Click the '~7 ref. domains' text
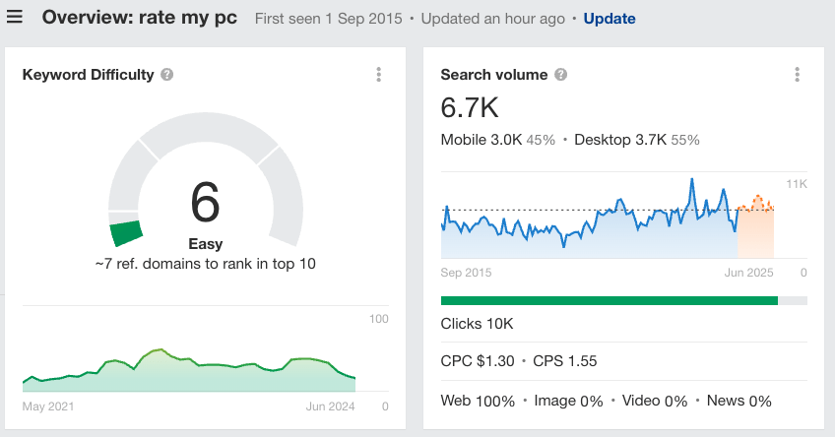 point(205,264)
